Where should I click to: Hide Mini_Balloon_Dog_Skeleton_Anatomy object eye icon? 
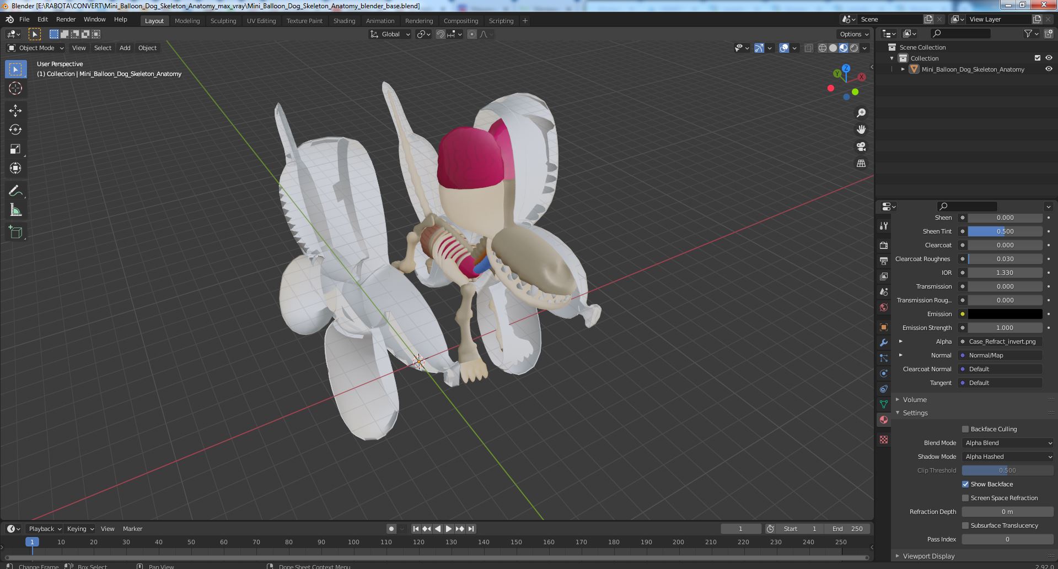(1049, 69)
